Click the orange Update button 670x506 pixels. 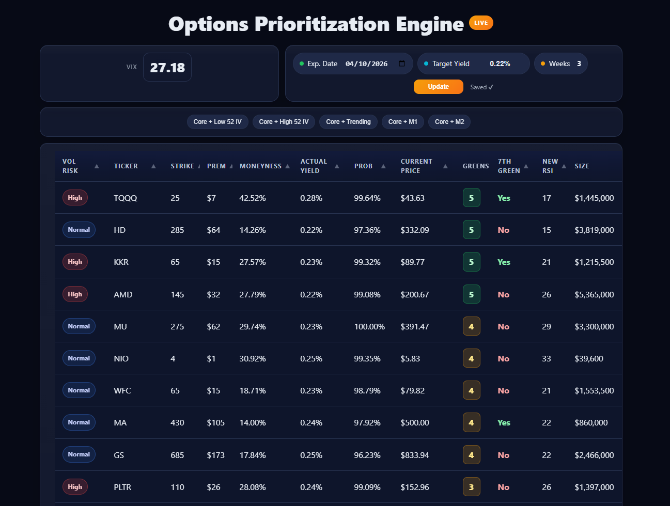[x=438, y=87]
